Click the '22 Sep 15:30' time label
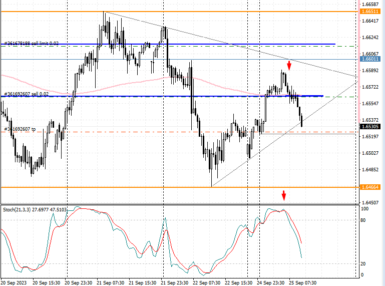The image size is (385, 286). coord(239,283)
